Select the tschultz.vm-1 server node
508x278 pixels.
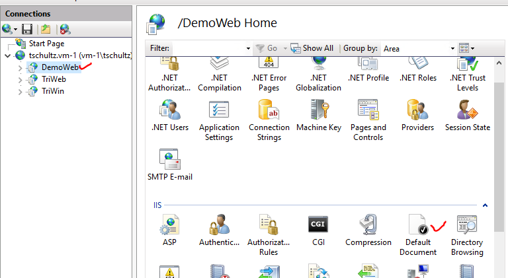click(x=80, y=55)
